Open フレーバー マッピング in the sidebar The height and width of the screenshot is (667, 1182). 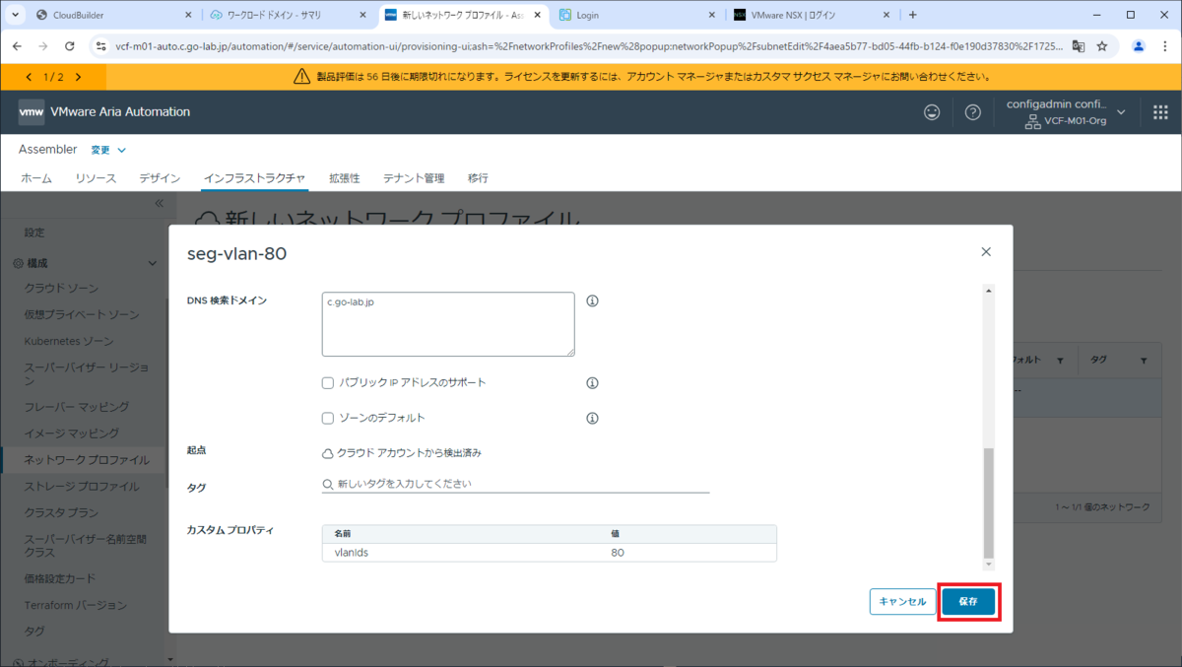[x=77, y=407]
